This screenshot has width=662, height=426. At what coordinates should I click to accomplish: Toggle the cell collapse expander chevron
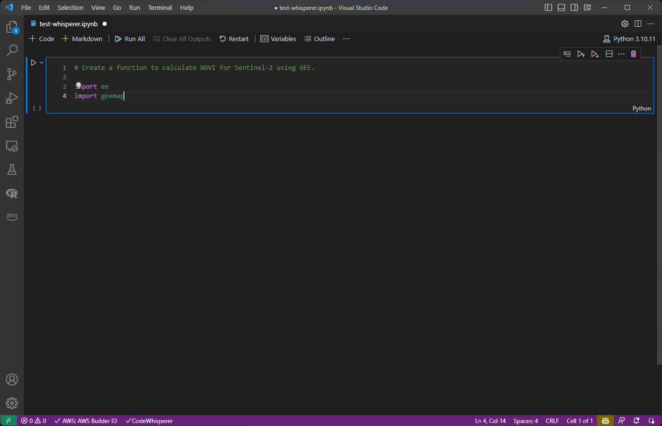click(41, 62)
